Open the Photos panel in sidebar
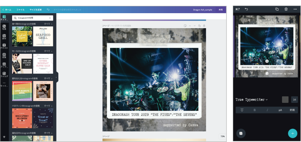This screenshot has width=301, height=142. 4,27
